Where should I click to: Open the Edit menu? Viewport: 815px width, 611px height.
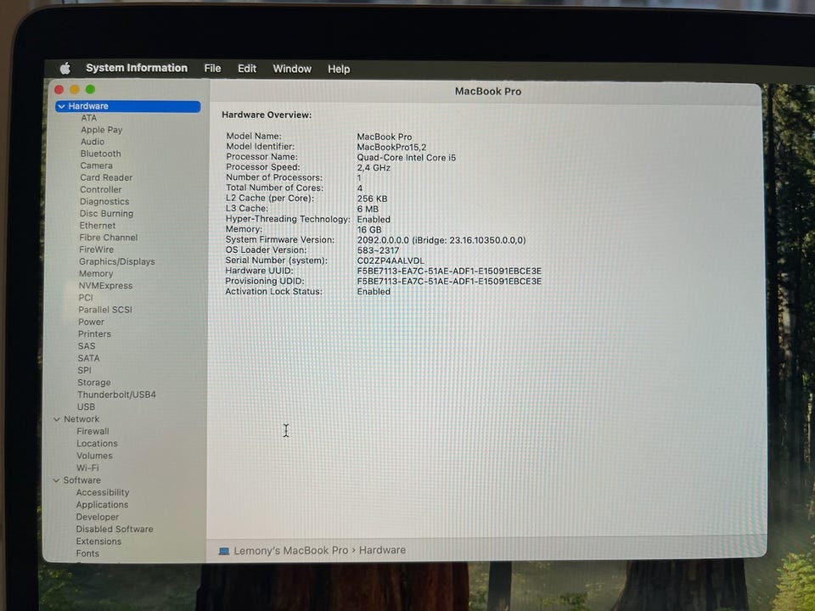[x=247, y=69]
